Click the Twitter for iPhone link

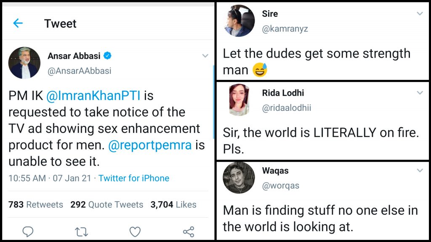tap(134, 178)
